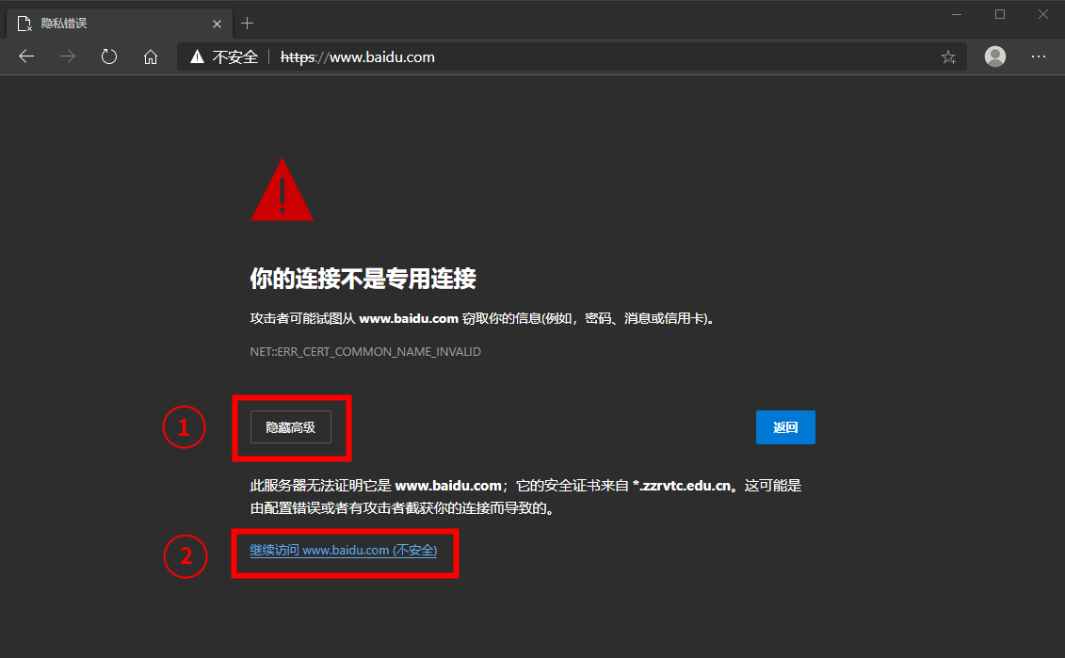
Task: Go to the home page icon
Action: (151, 57)
